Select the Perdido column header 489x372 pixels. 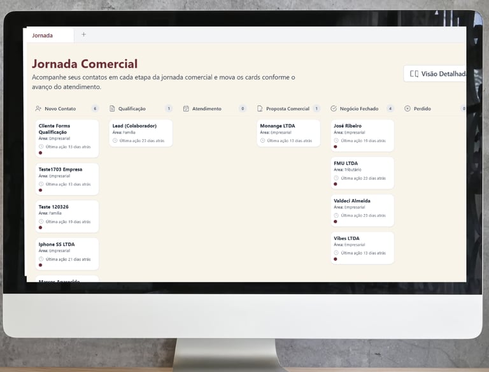(x=435, y=108)
